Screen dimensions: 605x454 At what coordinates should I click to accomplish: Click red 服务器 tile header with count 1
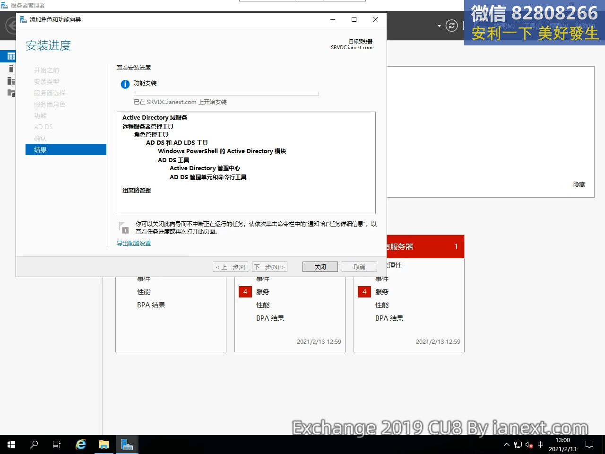point(425,246)
